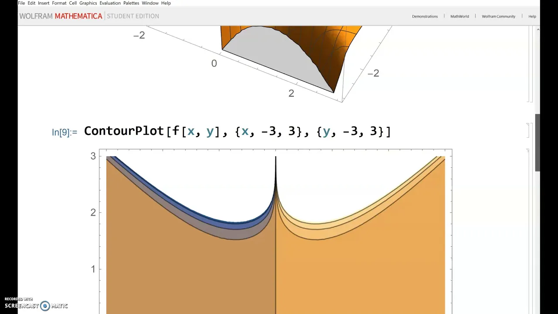This screenshot has width=558, height=314.
Task: Open the Edit menu
Action: point(31,3)
